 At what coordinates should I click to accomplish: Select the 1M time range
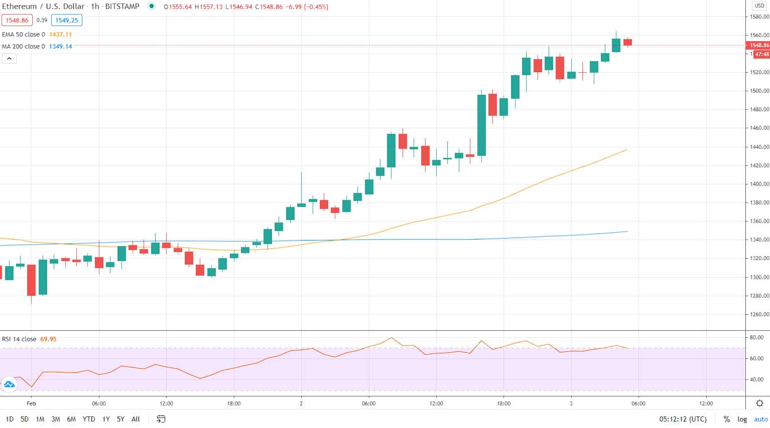coord(40,419)
